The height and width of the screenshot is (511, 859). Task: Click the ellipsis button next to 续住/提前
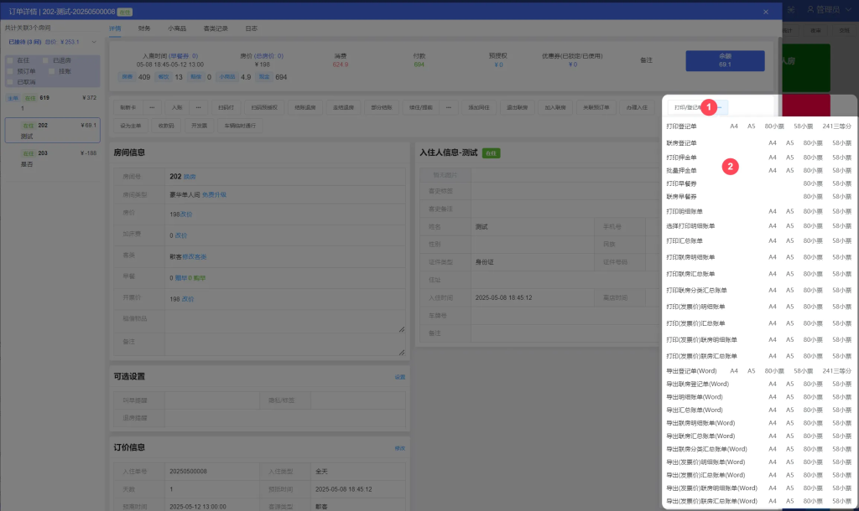tap(449, 108)
